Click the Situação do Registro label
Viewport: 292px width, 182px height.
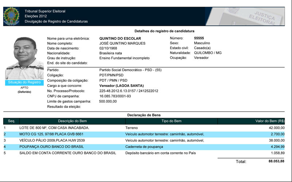pyautogui.click(x=24, y=82)
